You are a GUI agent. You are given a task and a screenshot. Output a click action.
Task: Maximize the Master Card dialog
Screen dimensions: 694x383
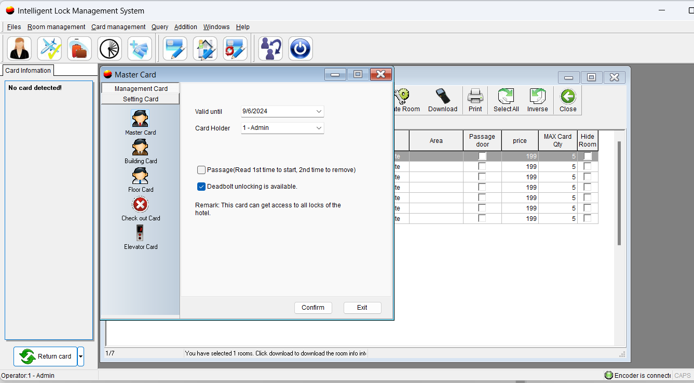pos(358,74)
